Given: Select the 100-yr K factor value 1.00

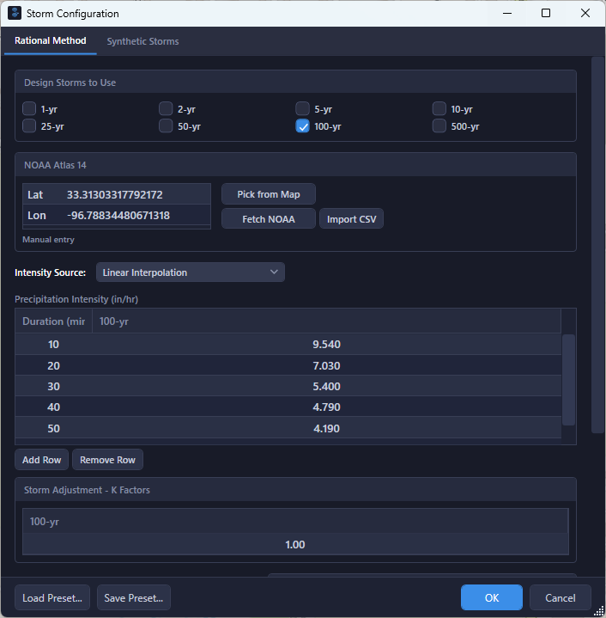Looking at the screenshot, I should 295,545.
